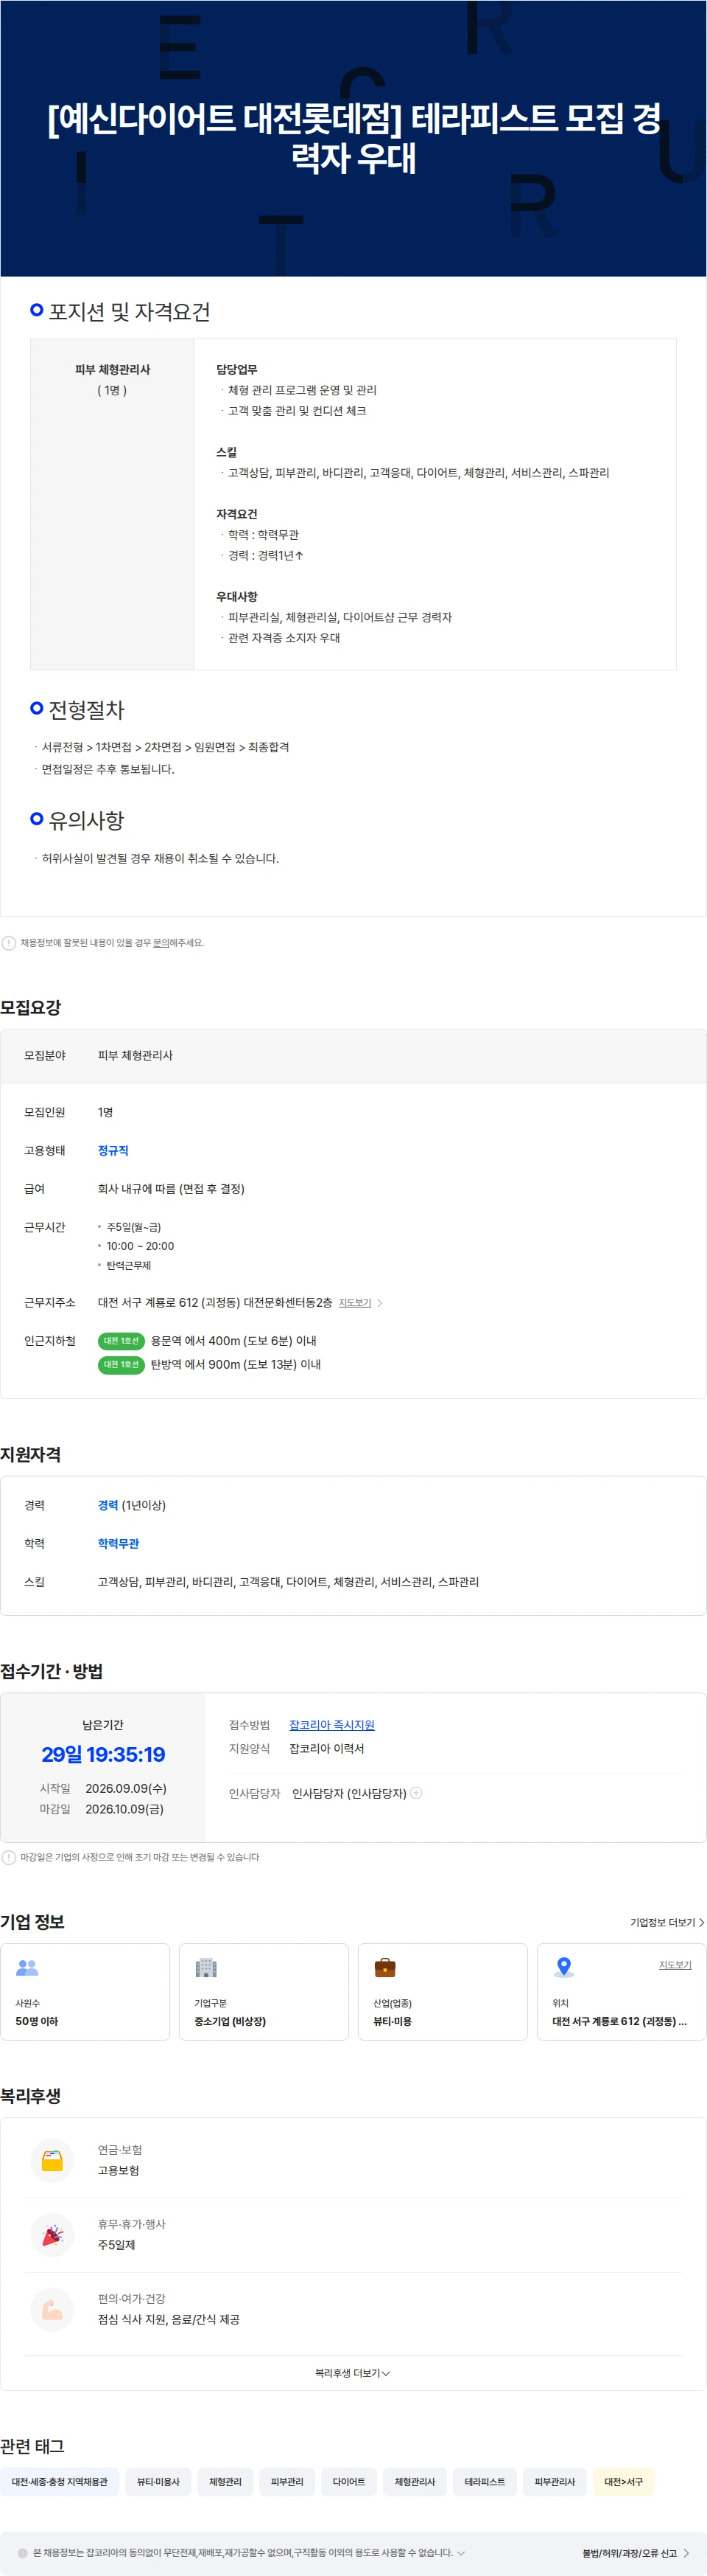This screenshot has height=2576, width=707.
Task: Click the industry briefcase icon
Action: pyautogui.click(x=384, y=1967)
